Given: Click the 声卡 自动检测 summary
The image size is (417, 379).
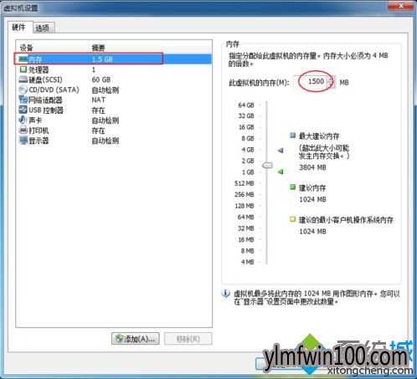Looking at the screenshot, I should tap(106, 120).
